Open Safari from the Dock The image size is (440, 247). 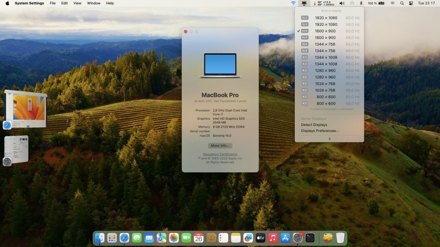click(125, 238)
